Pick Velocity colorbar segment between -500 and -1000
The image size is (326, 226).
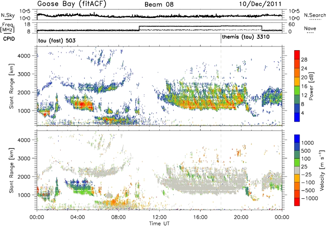coord(297,194)
